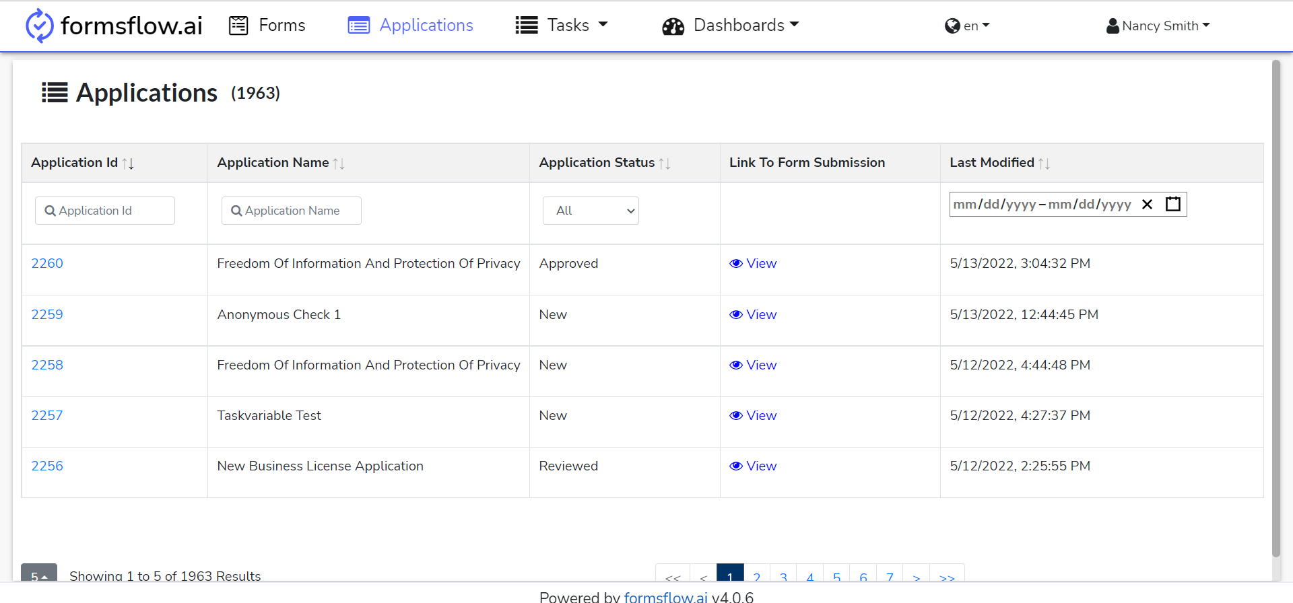This screenshot has width=1293, height=603.
Task: Open application 2259 link
Action: (47, 315)
